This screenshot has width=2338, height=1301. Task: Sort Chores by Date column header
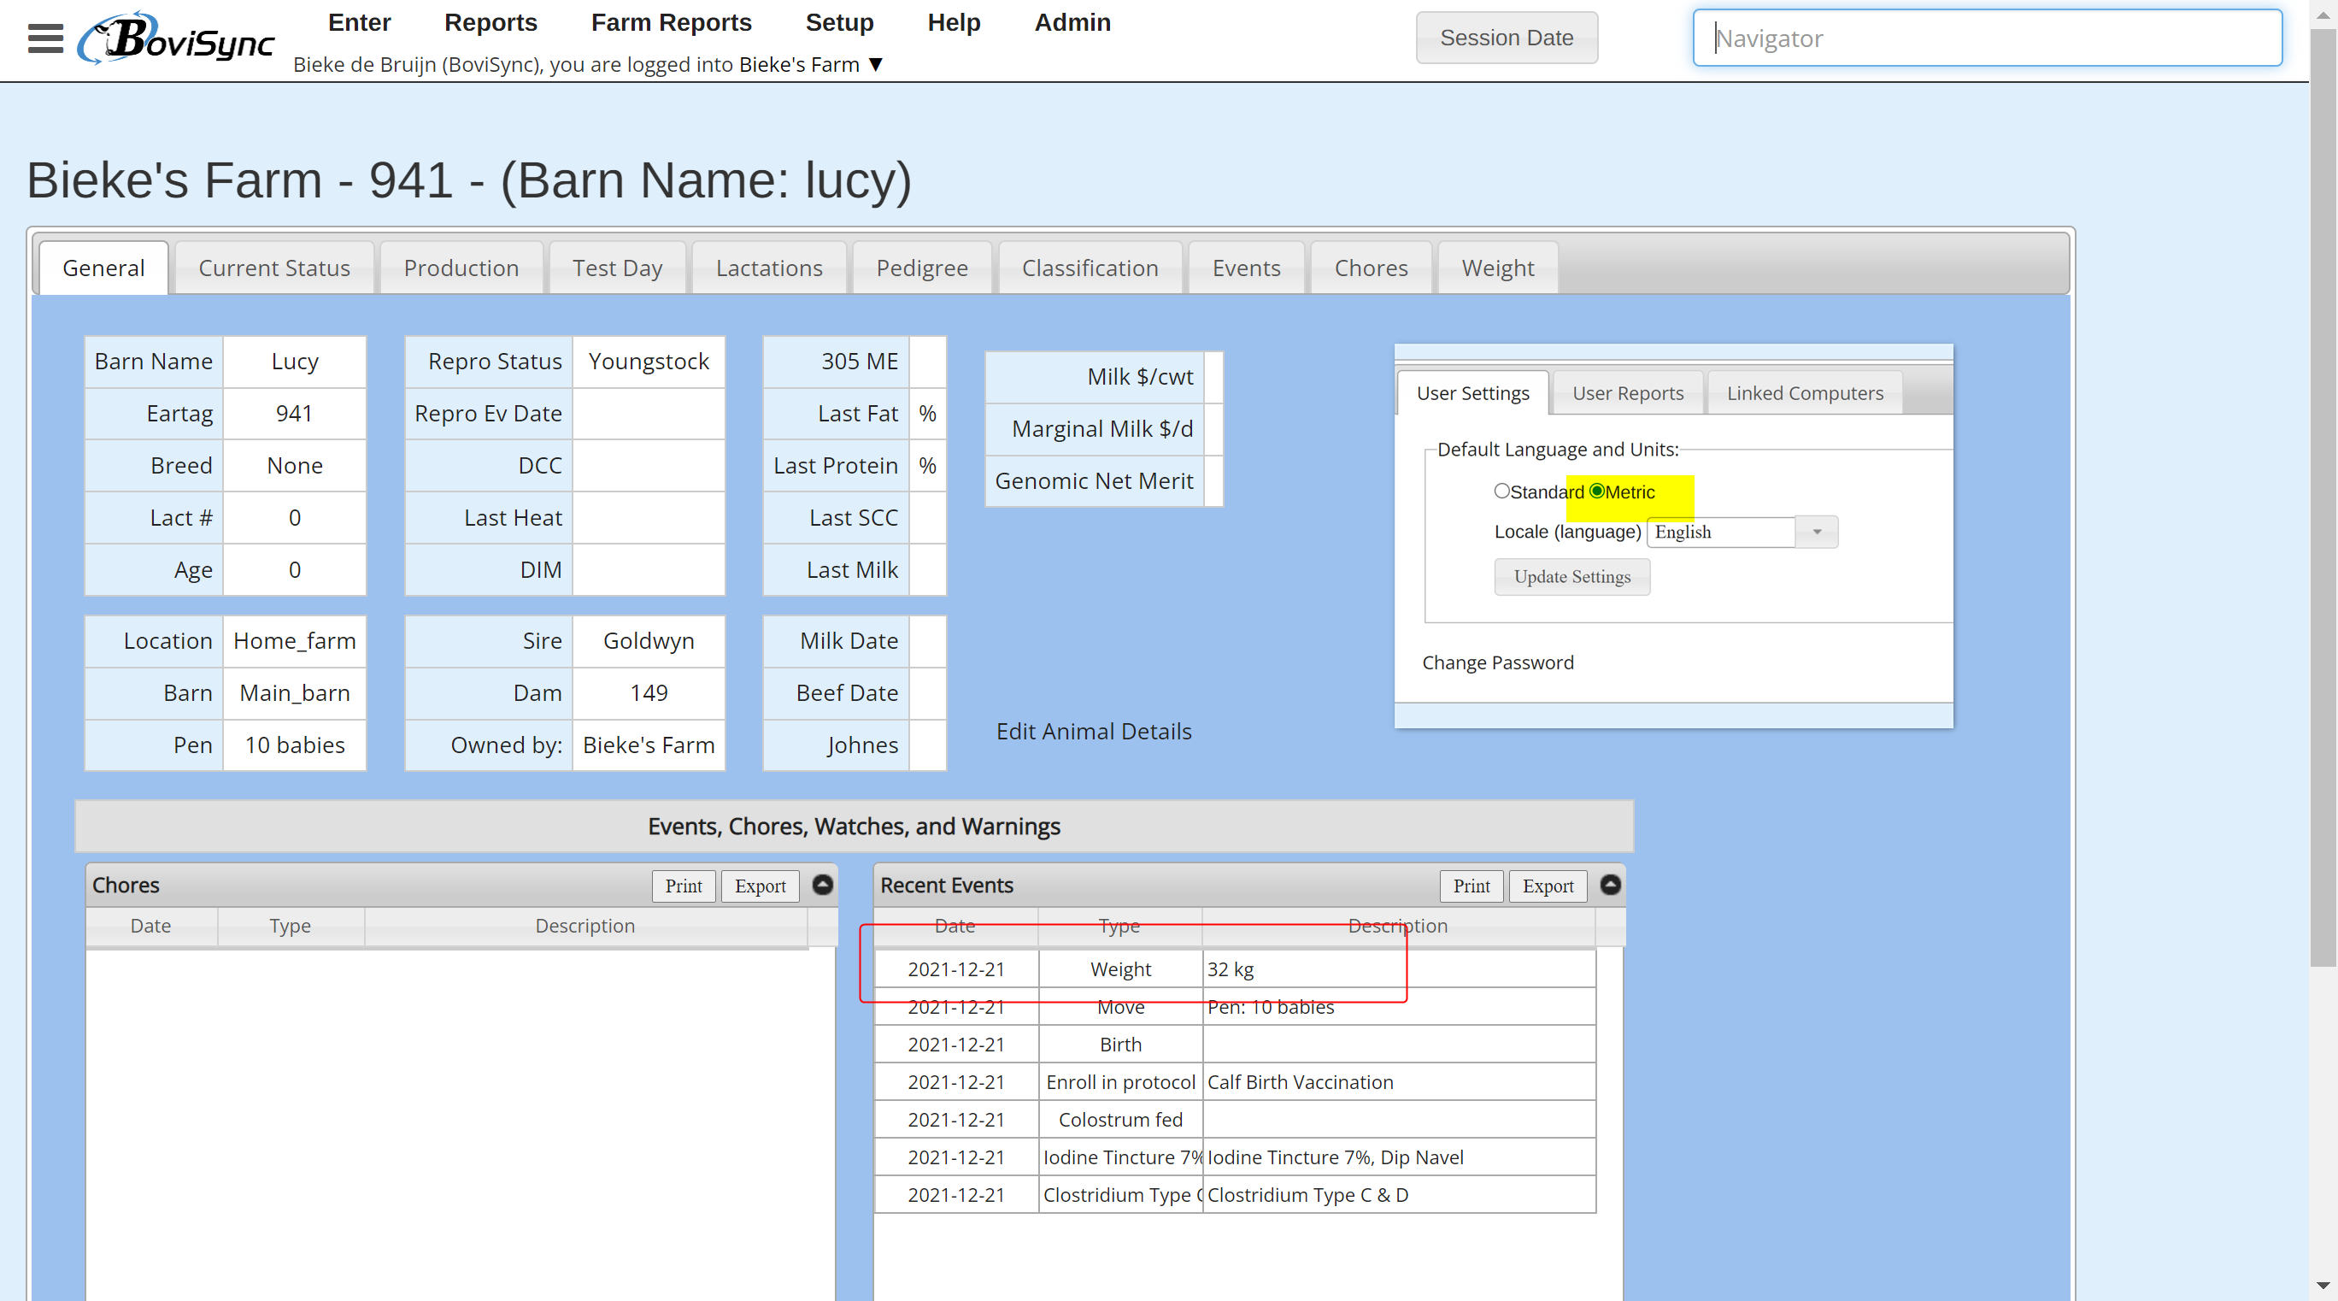pyautogui.click(x=150, y=926)
